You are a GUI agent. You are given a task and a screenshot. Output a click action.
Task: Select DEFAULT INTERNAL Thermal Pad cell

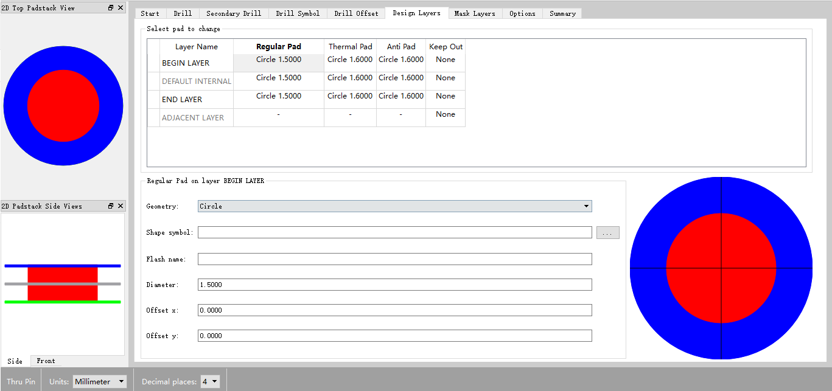click(x=350, y=81)
